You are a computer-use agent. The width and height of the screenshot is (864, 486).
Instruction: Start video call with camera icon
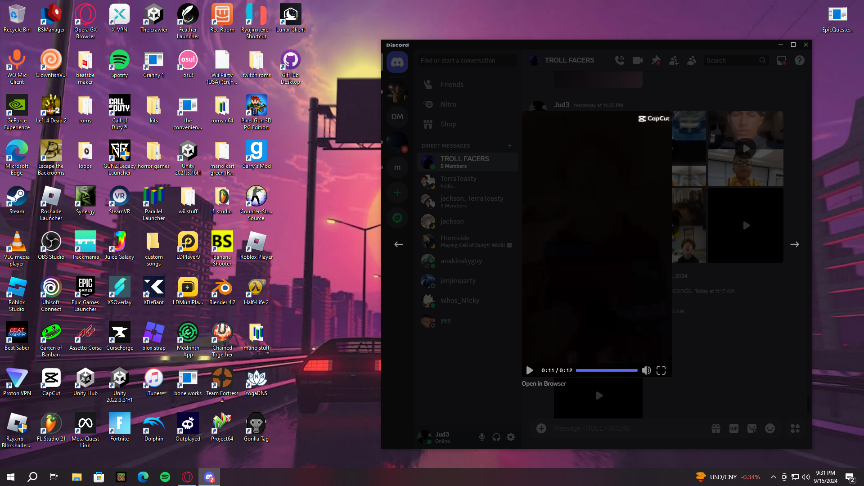(x=638, y=60)
